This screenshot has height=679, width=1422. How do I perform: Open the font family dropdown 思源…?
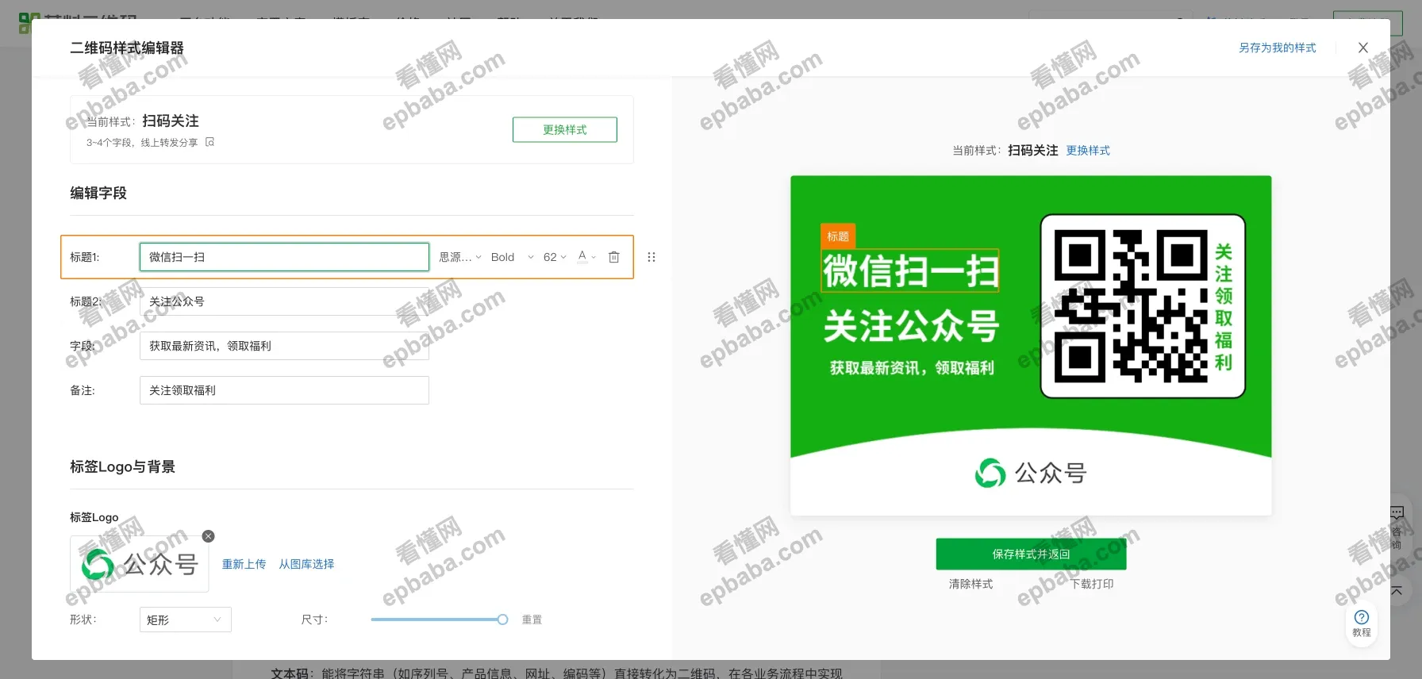(x=460, y=257)
